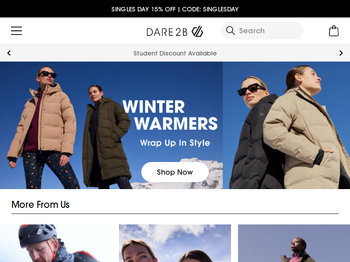Open the thumbnail of woman against purple sky
Viewport: 350px width, 262px height.
[294, 243]
